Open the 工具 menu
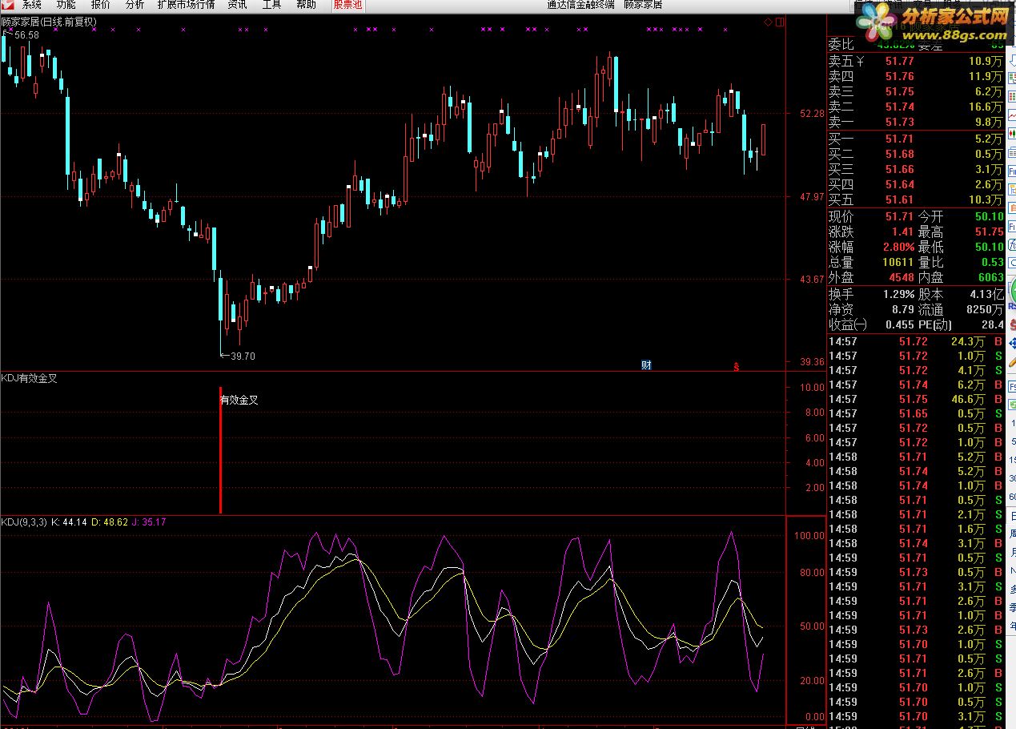 272,5
